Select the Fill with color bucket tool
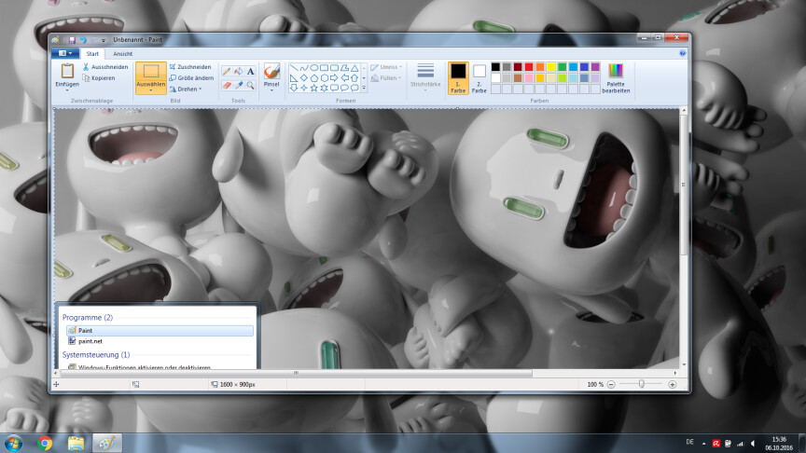Viewport: 806px width, 453px height. click(239, 72)
